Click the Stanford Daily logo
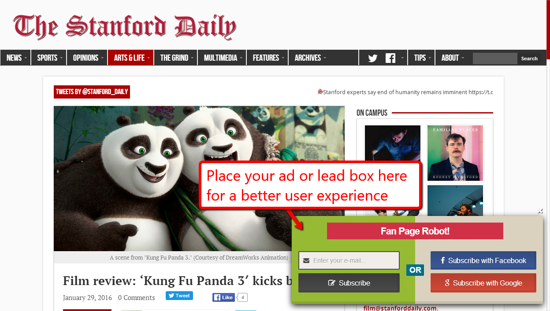Screen dimensions: 550x311 pyautogui.click(x=125, y=26)
